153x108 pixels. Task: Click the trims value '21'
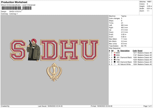click(x=122, y=23)
